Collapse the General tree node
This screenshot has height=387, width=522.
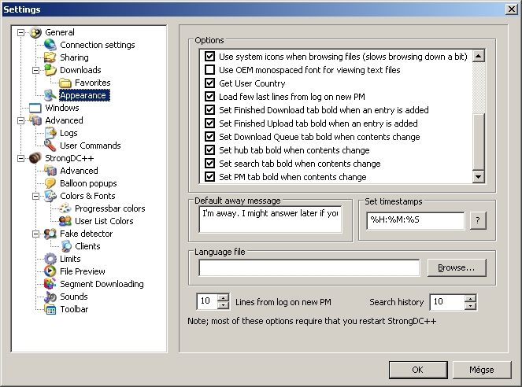point(20,32)
